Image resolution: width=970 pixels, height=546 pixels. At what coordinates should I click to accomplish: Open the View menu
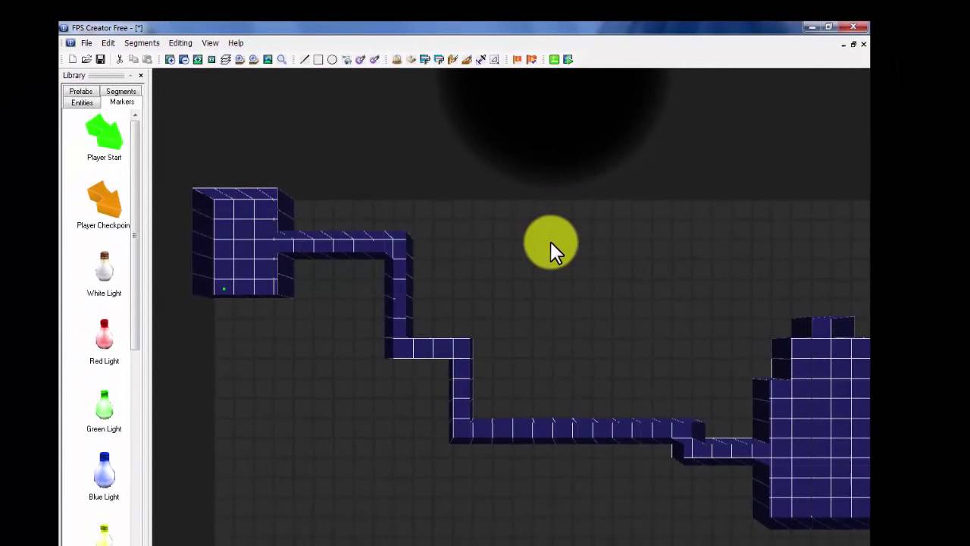coord(210,43)
